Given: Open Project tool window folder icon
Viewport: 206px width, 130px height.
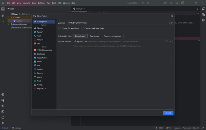Looking at the screenshot, I should [3, 9].
